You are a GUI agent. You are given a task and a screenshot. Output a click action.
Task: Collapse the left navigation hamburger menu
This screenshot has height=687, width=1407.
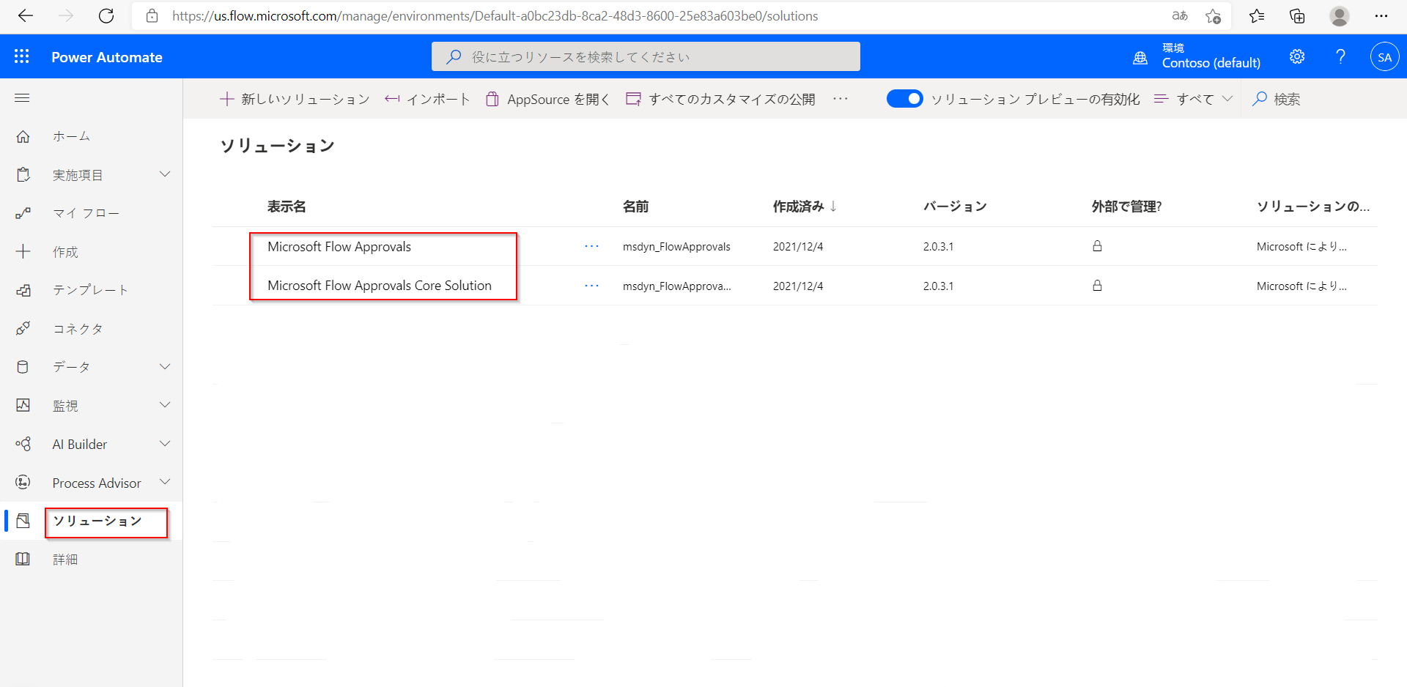[x=22, y=98]
